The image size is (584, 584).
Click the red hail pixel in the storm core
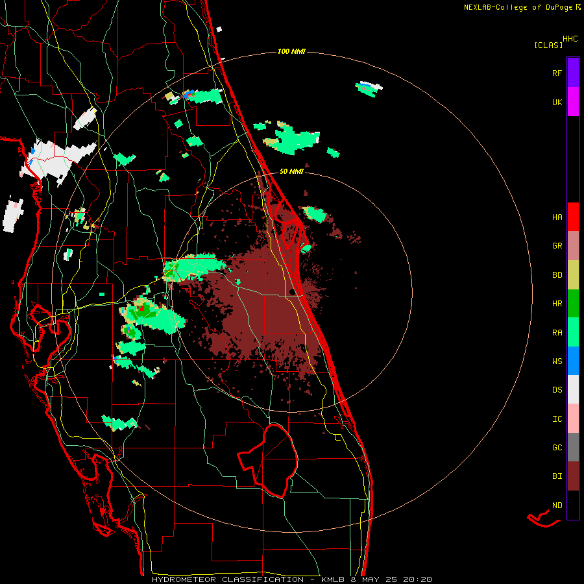tap(142, 308)
